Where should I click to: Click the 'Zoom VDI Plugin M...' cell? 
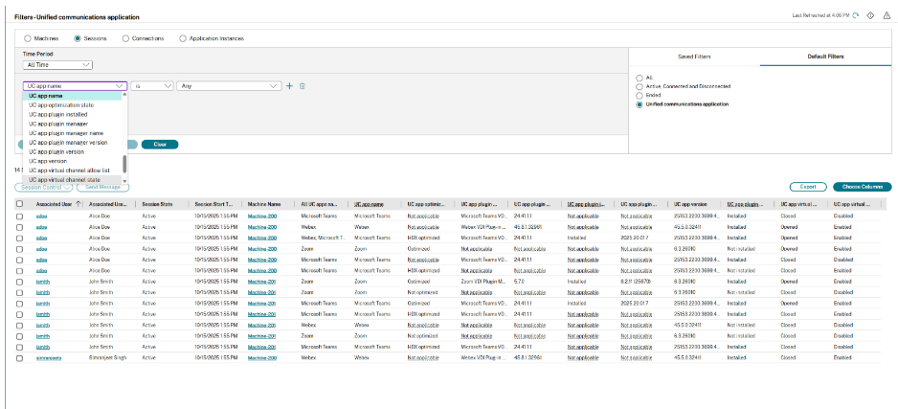[482, 282]
